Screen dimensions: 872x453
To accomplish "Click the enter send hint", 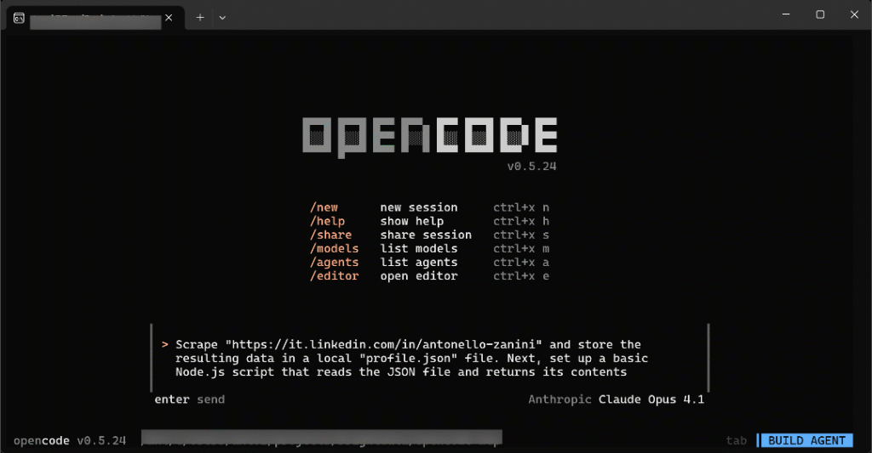I will pos(189,399).
